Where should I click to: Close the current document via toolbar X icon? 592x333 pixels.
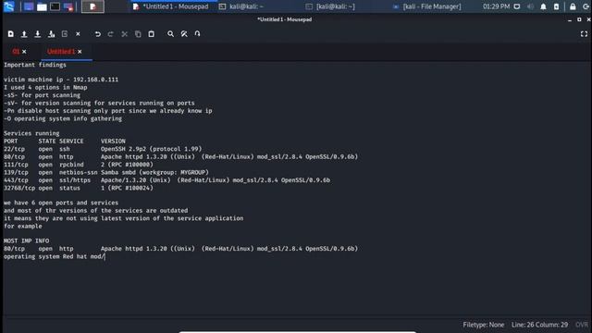[78, 34]
